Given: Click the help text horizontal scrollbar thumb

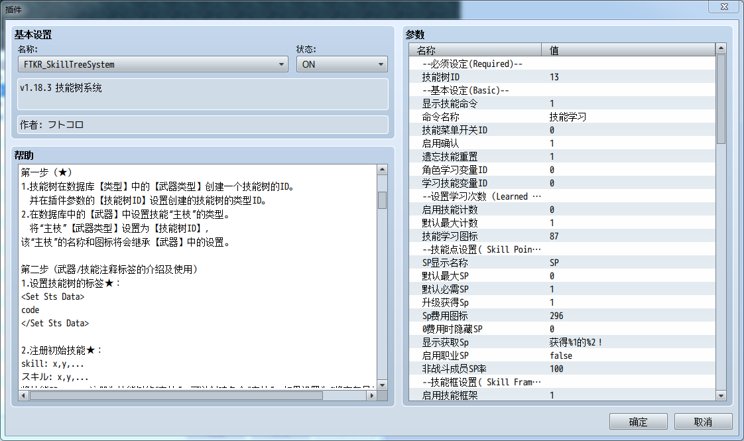Looking at the screenshot, I should (x=176, y=395).
